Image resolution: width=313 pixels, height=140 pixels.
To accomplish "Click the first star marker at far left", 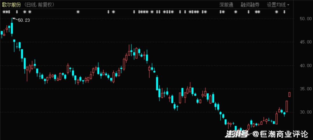I will (4, 12).
